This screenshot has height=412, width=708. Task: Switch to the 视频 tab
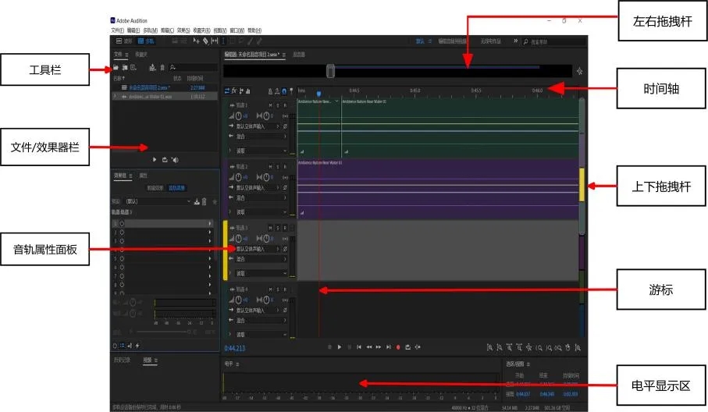[x=147, y=360]
